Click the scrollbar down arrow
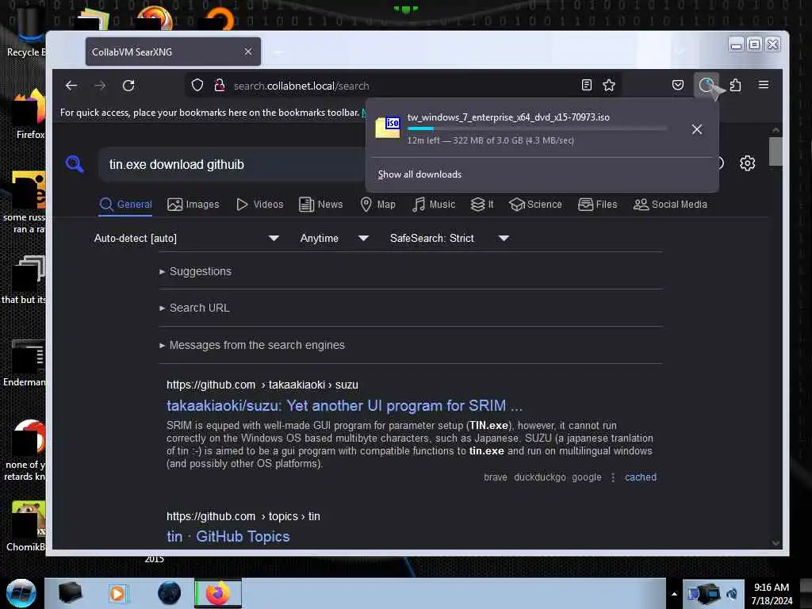The image size is (812, 609). (776, 543)
